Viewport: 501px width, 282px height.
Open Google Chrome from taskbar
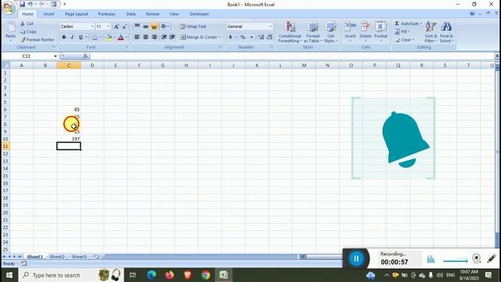tap(205, 275)
